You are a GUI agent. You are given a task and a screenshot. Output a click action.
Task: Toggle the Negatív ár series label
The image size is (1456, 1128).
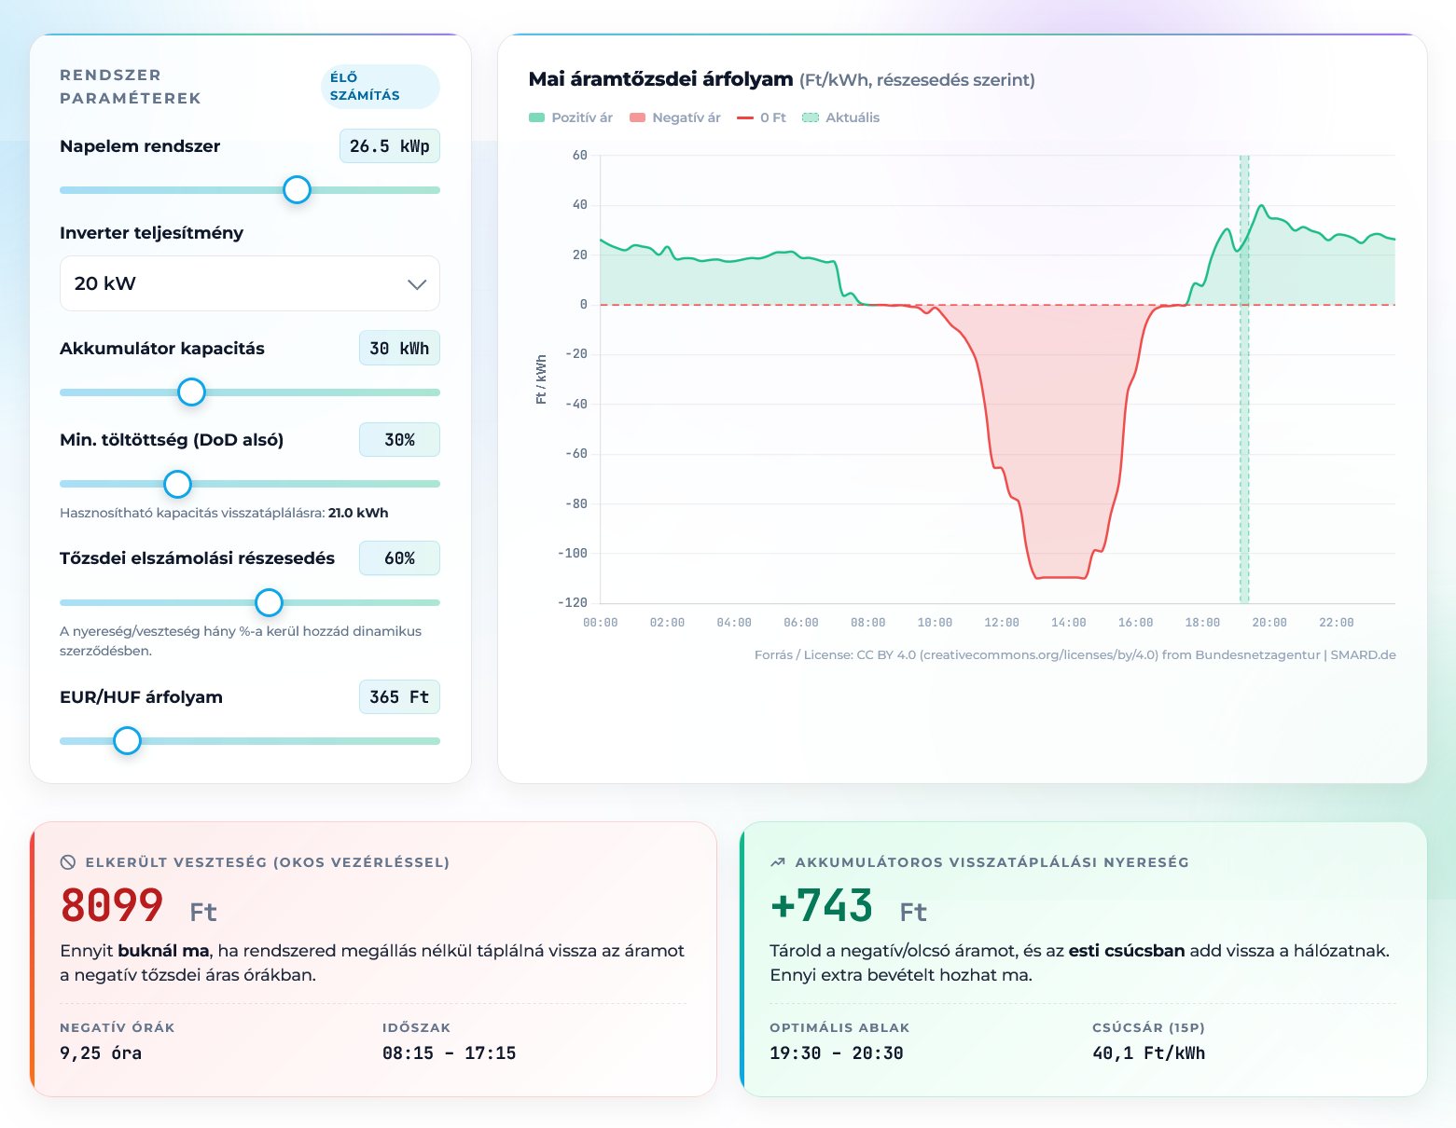pos(686,117)
